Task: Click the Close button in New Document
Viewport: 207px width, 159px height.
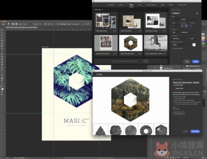Action: [187, 61]
